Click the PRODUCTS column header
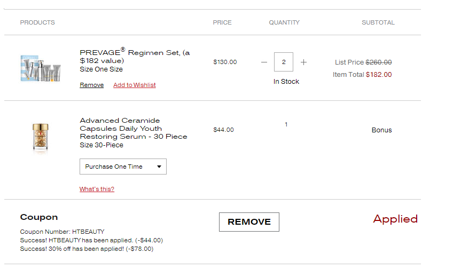The width and height of the screenshot is (453, 269). coord(37,22)
